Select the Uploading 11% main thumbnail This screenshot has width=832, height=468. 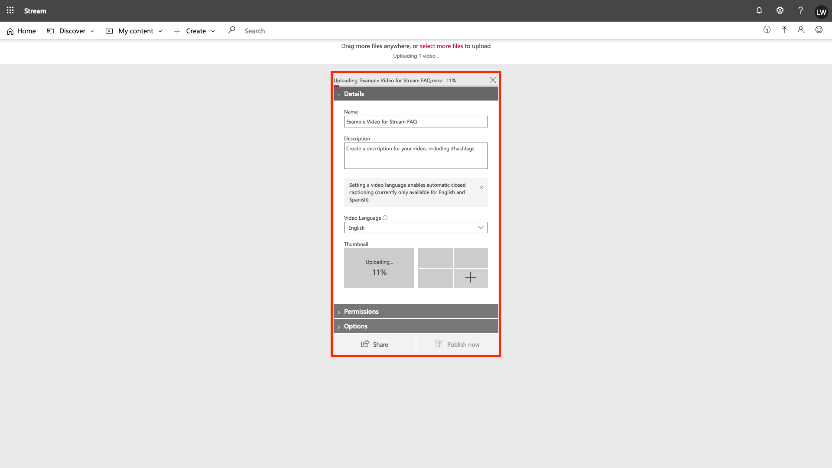point(379,268)
